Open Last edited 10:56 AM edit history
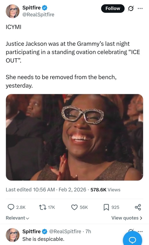The width and height of the screenshot is (149, 245). click(30, 190)
